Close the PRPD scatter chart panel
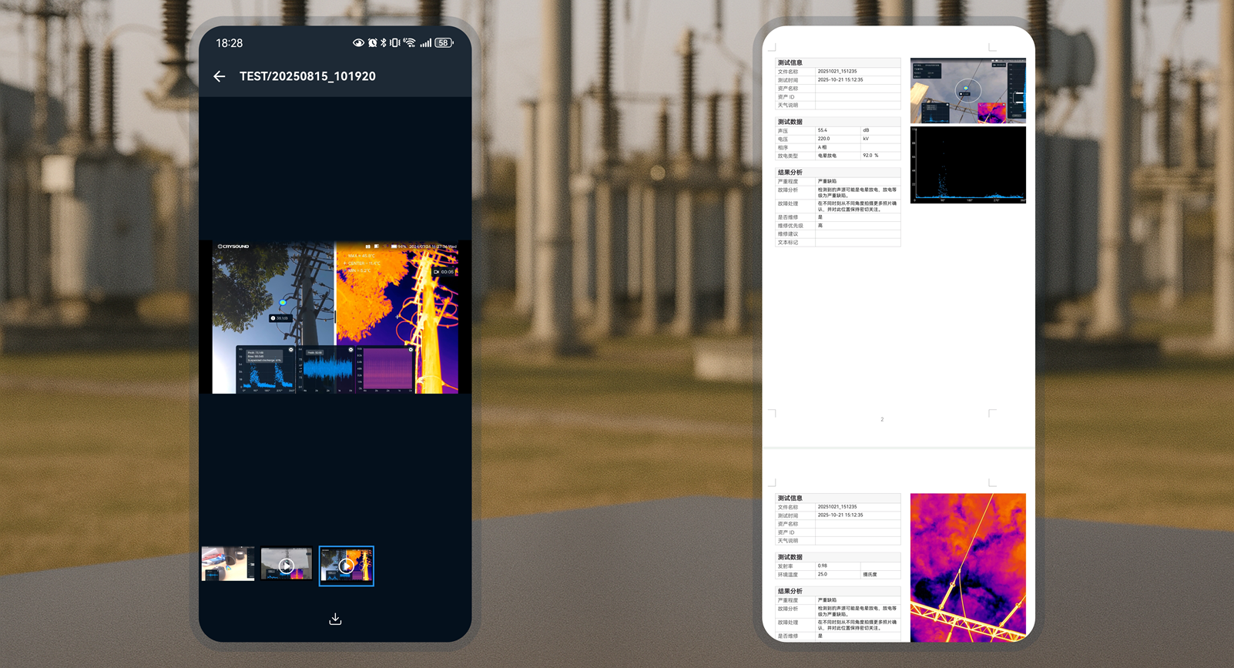 click(x=291, y=350)
